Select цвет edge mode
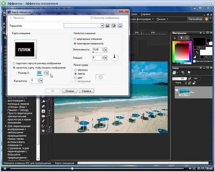Viewport: 215px width, 172px height. (x=75, y=78)
